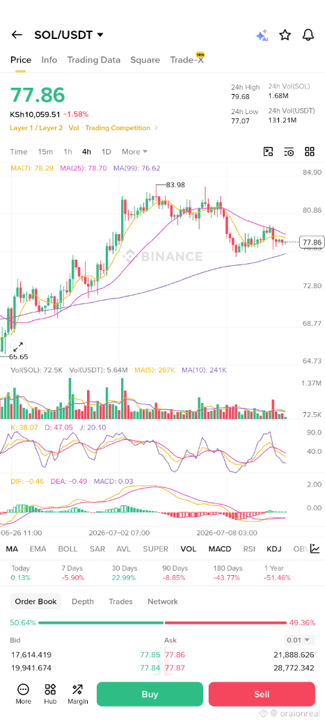Open the Trading Competition link
325x724 pixels.
point(118,128)
